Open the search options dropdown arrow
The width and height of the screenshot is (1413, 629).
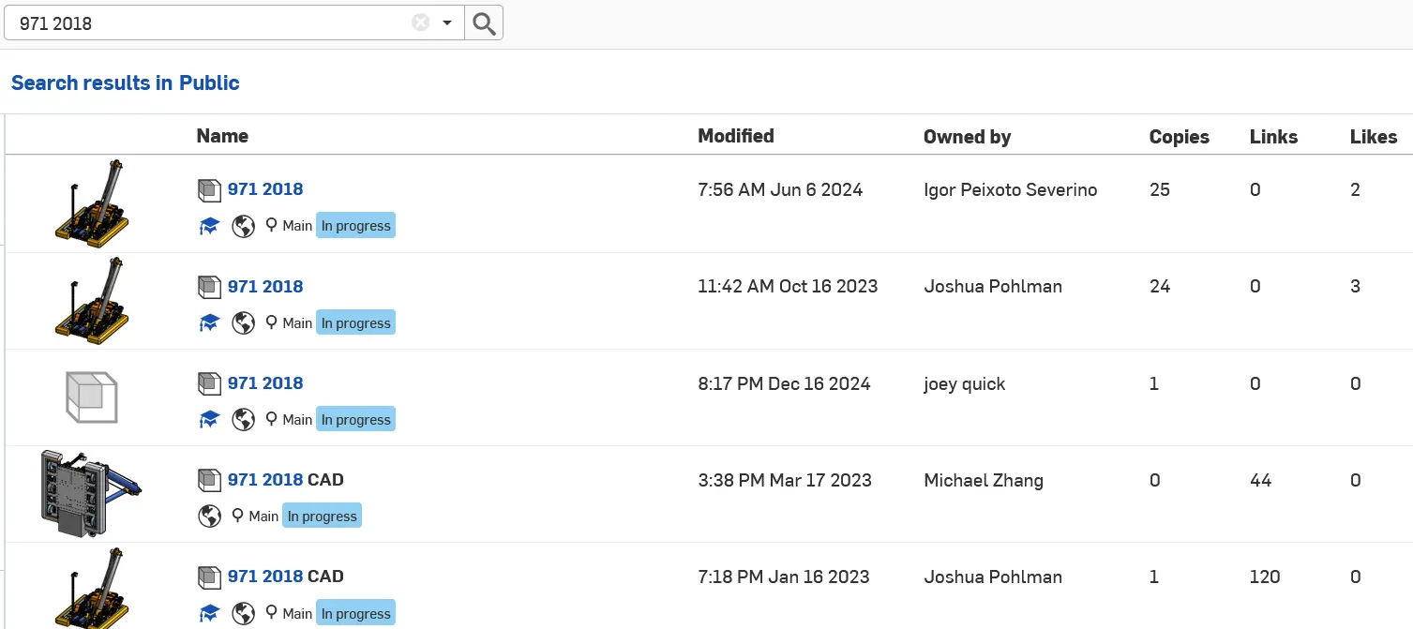(x=447, y=23)
